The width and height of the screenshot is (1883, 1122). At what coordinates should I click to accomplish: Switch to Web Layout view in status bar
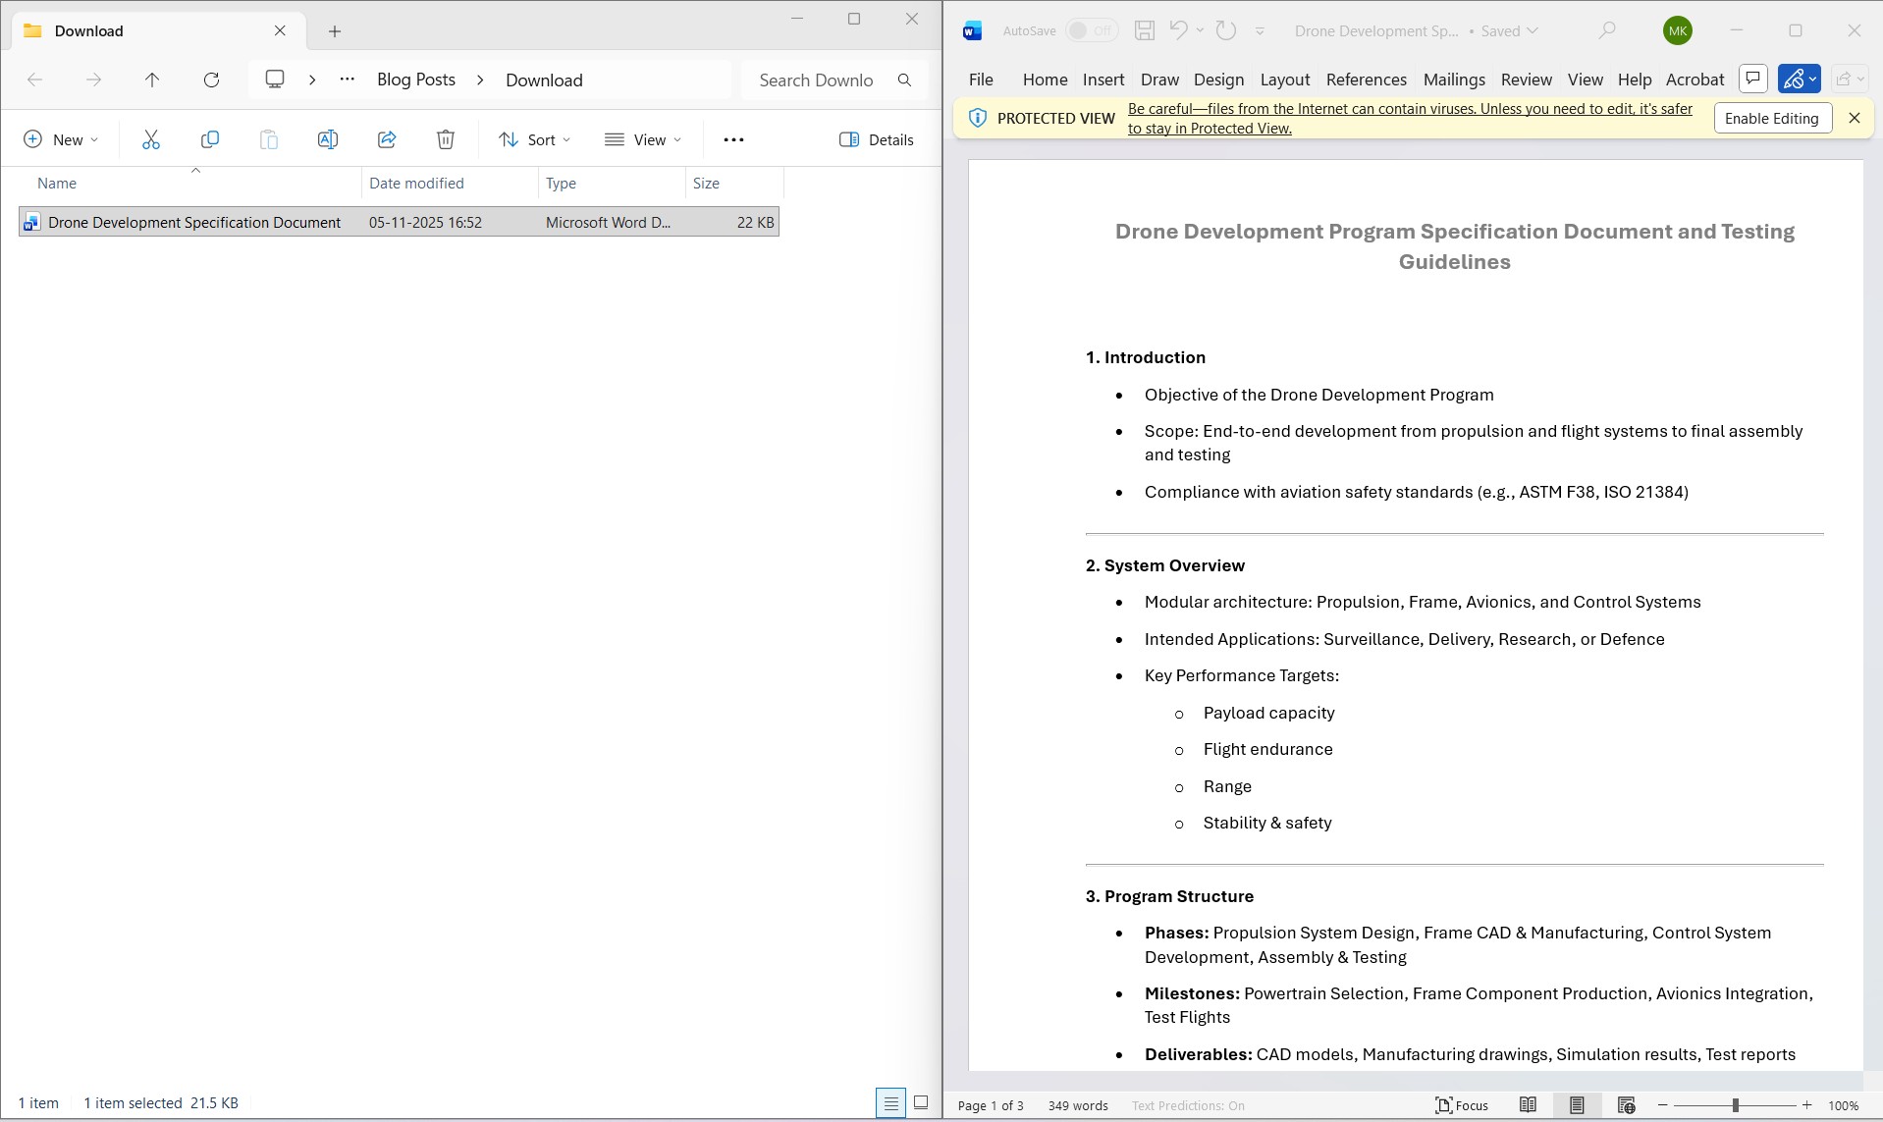point(1626,1105)
